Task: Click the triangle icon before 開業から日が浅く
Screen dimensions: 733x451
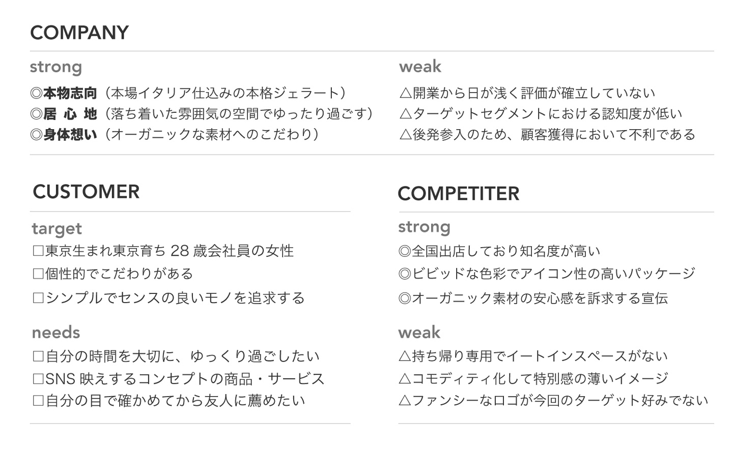Action: click(x=405, y=94)
